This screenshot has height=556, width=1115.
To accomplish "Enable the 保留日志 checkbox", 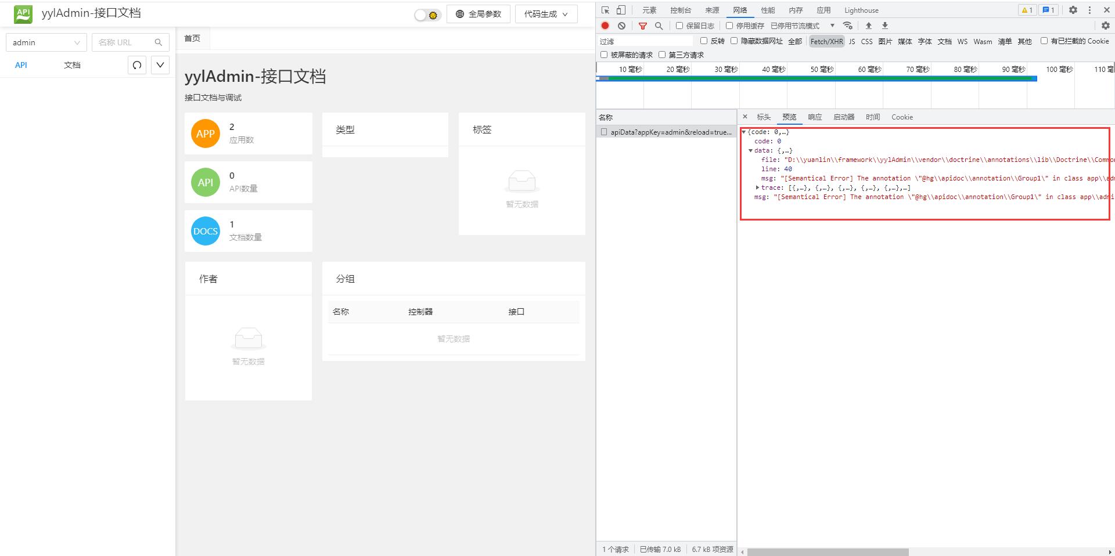I will click(x=679, y=26).
